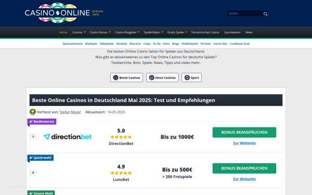The image size is (312, 195).
Task: Click the Casino Online Spielen logo
Action: (64, 13)
